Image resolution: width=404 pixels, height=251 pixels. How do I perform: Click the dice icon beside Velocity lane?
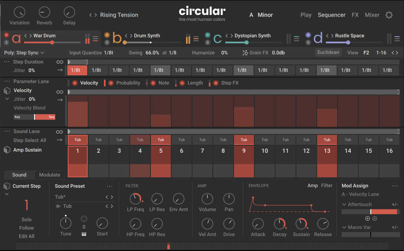pyautogui.click(x=6, y=92)
